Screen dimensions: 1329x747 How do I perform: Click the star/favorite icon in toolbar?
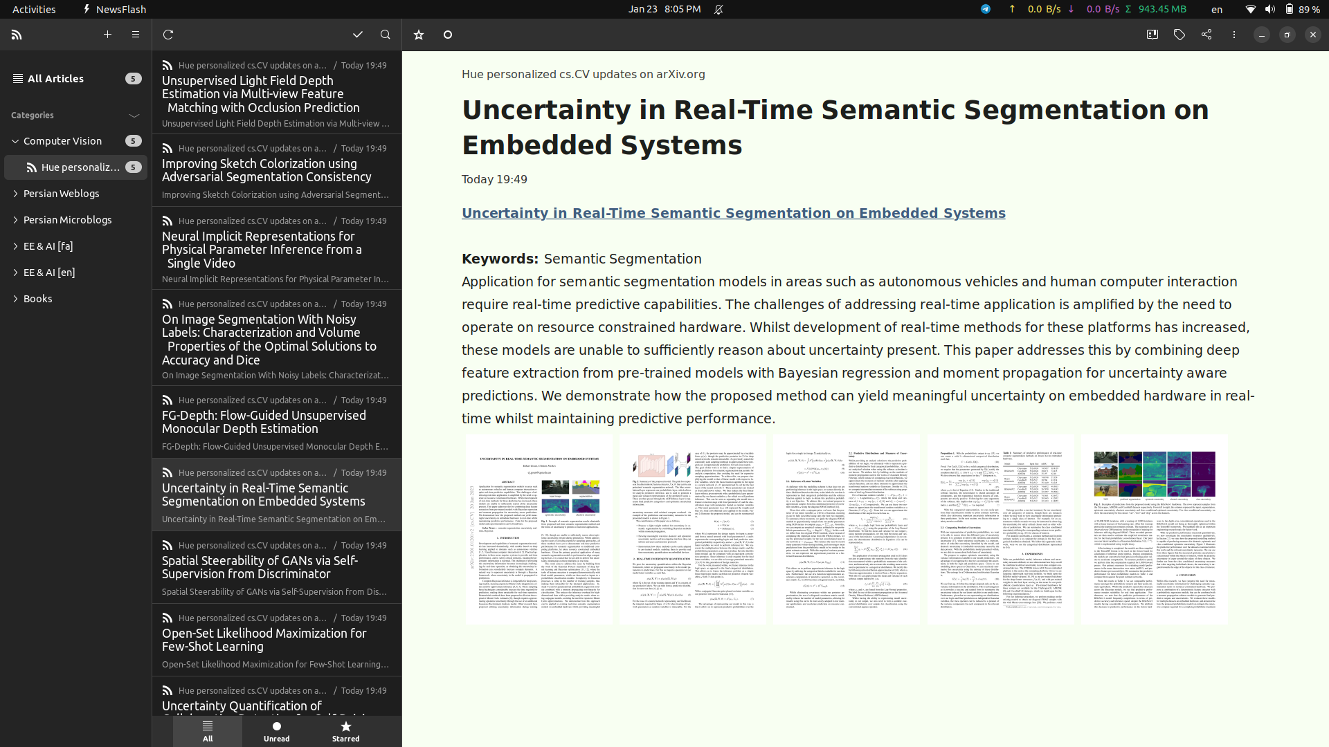(x=419, y=35)
